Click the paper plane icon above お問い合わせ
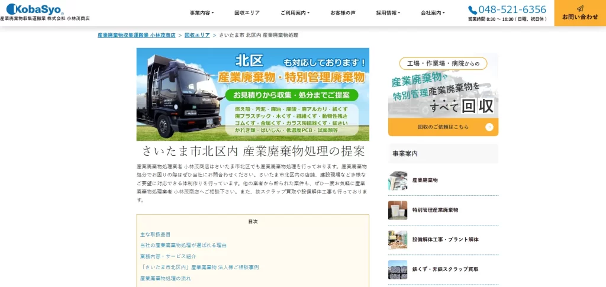The width and height of the screenshot is (606, 287). [x=580, y=8]
